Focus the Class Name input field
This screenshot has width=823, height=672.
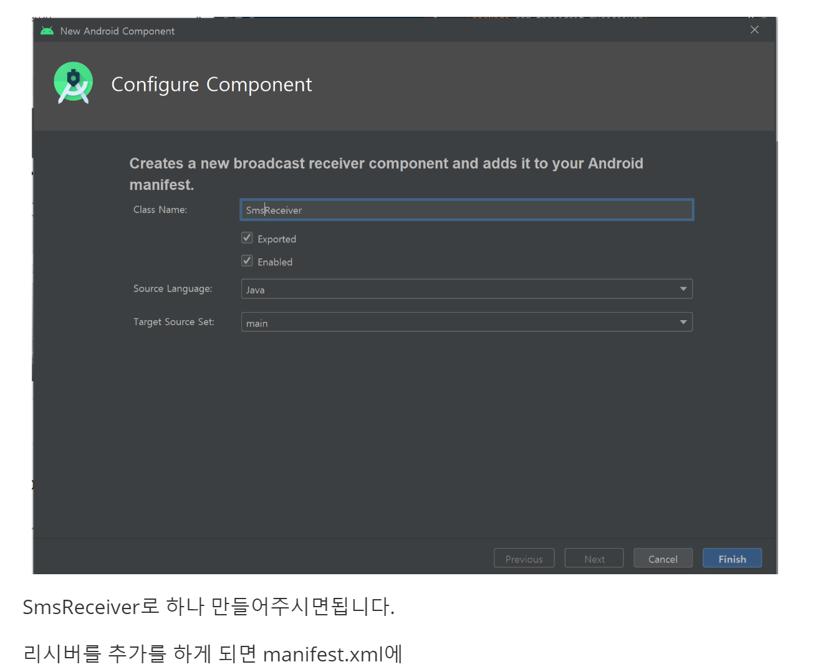point(466,210)
